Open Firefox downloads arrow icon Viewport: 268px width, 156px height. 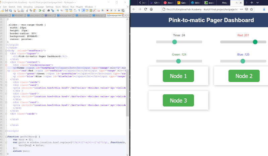tap(264, 9)
